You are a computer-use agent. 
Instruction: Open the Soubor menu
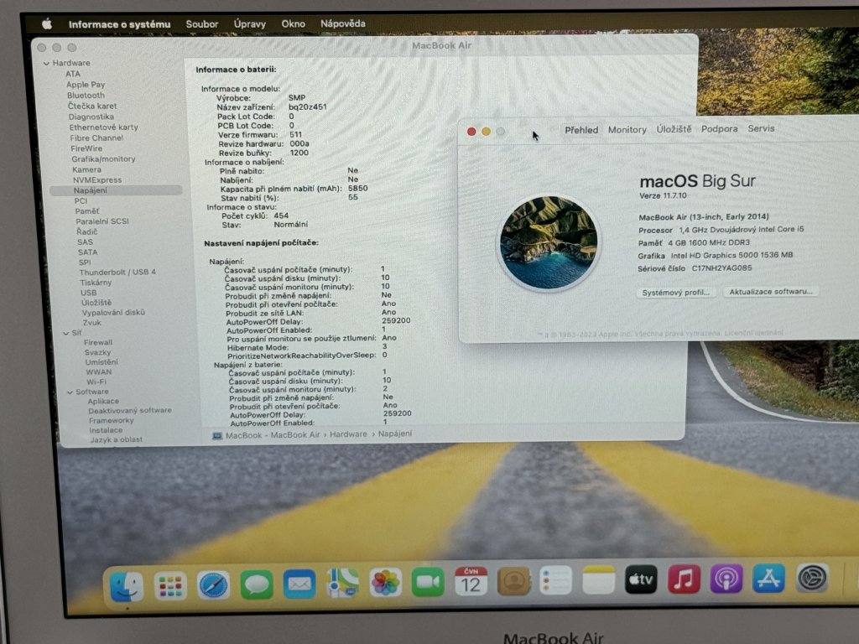pyautogui.click(x=201, y=24)
